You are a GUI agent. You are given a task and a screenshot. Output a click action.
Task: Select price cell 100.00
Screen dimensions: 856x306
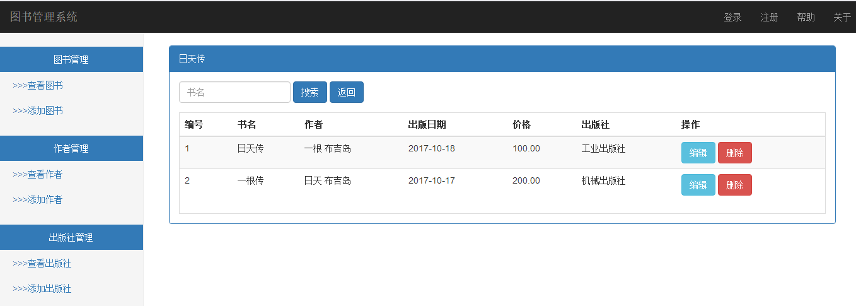pos(526,149)
